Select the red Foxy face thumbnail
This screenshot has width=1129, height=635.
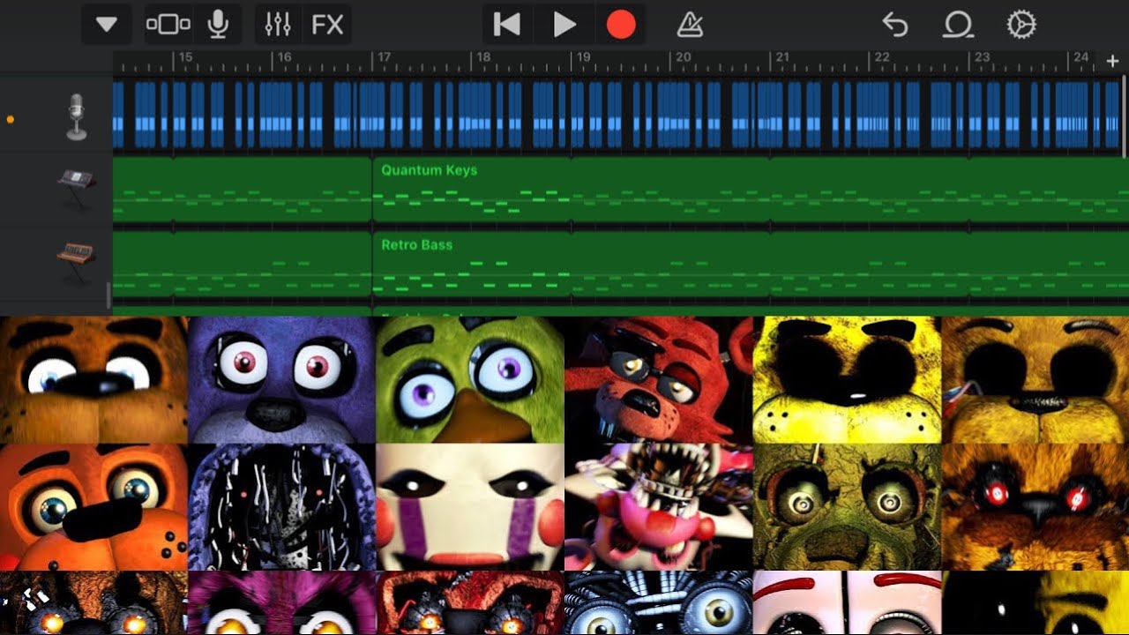(x=658, y=379)
